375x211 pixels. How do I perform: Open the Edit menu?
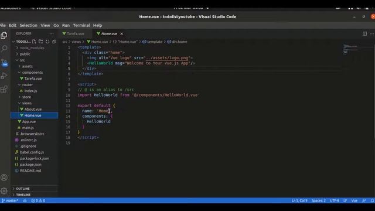[x=12, y=25]
